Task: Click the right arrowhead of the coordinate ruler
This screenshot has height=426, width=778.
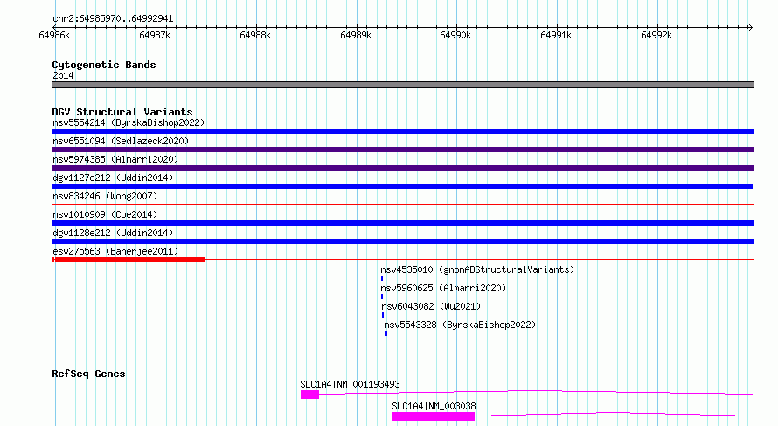Action: coord(750,27)
